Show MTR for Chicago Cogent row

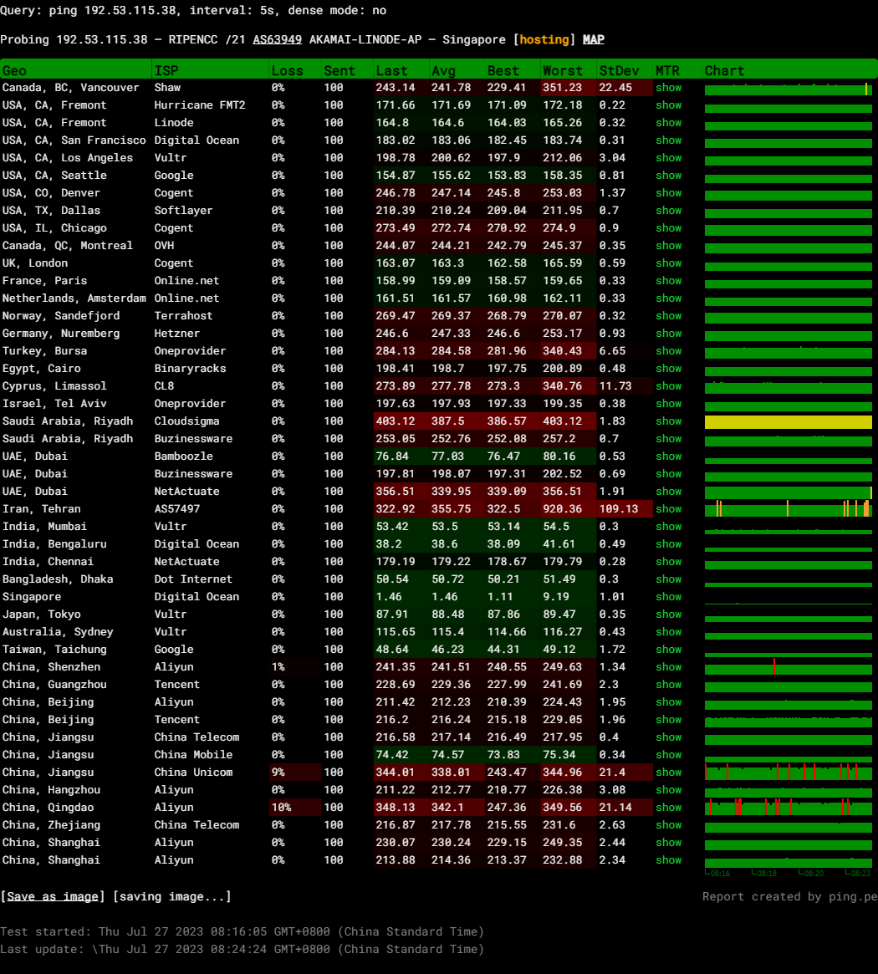click(x=669, y=228)
